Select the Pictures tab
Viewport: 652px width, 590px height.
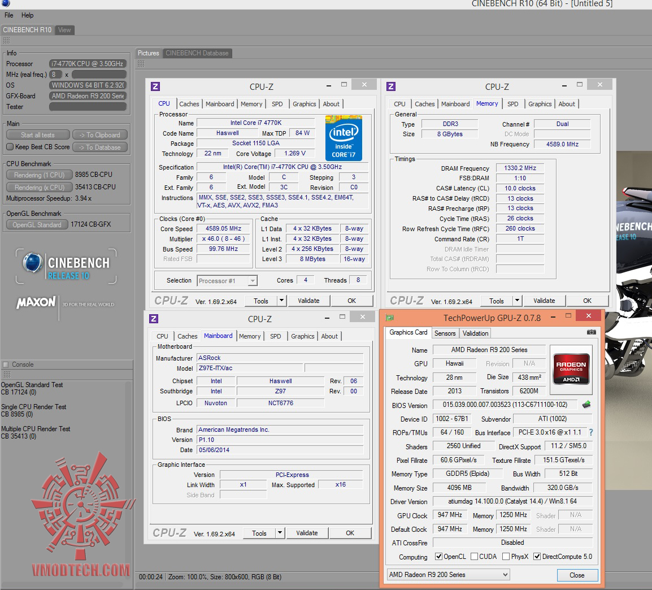(149, 53)
